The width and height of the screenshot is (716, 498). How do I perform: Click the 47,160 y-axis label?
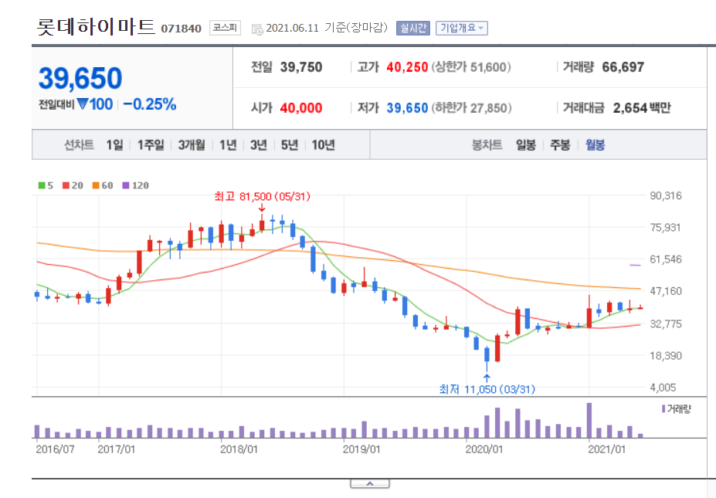pos(666,291)
